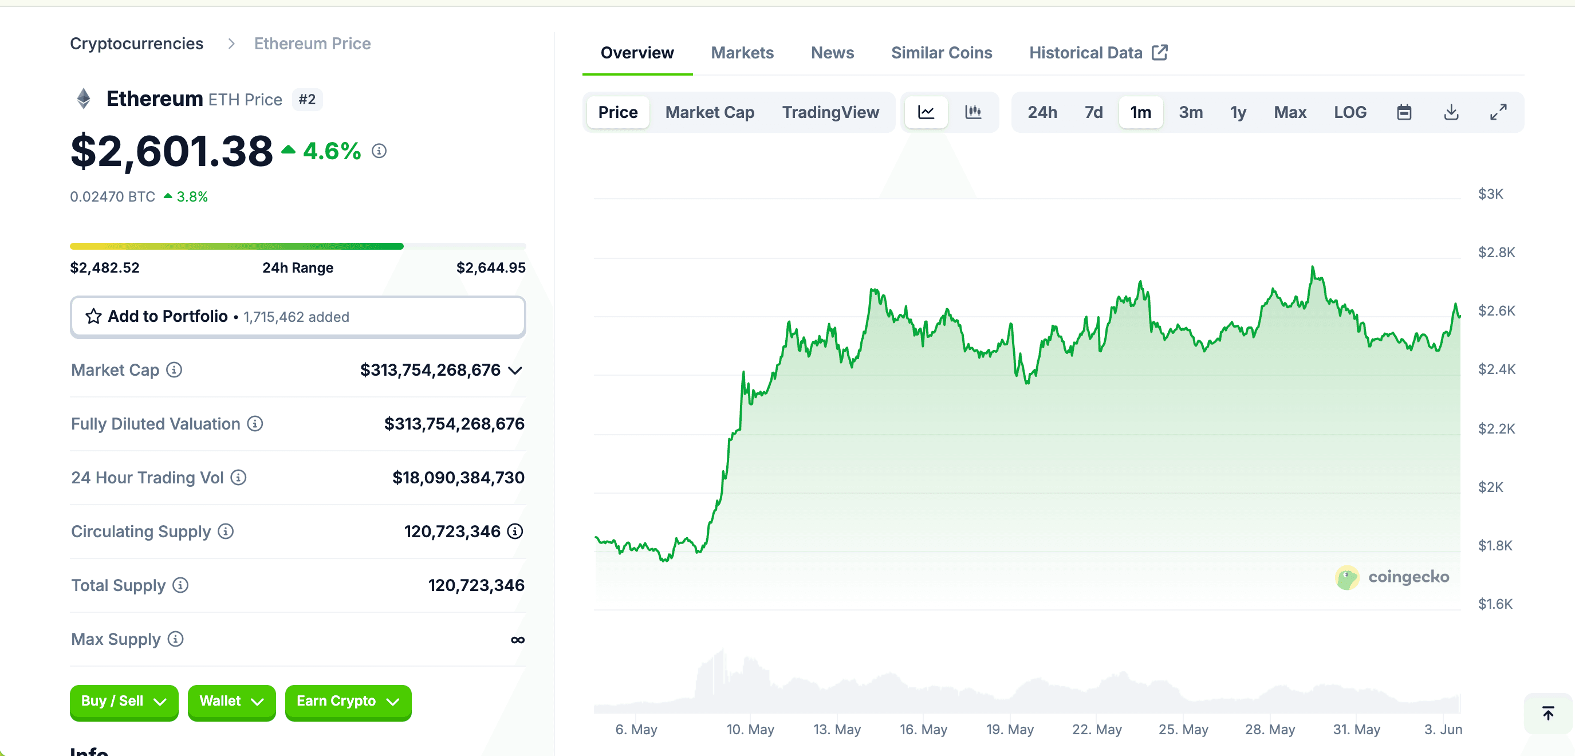This screenshot has width=1575, height=756.
Task: Click the infinity symbol for Max Supply
Action: pyautogui.click(x=517, y=639)
